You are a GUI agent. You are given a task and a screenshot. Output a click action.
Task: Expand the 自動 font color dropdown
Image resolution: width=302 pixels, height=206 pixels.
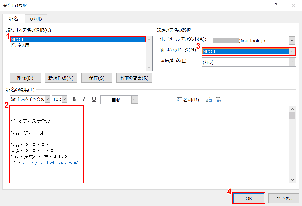[135, 100]
